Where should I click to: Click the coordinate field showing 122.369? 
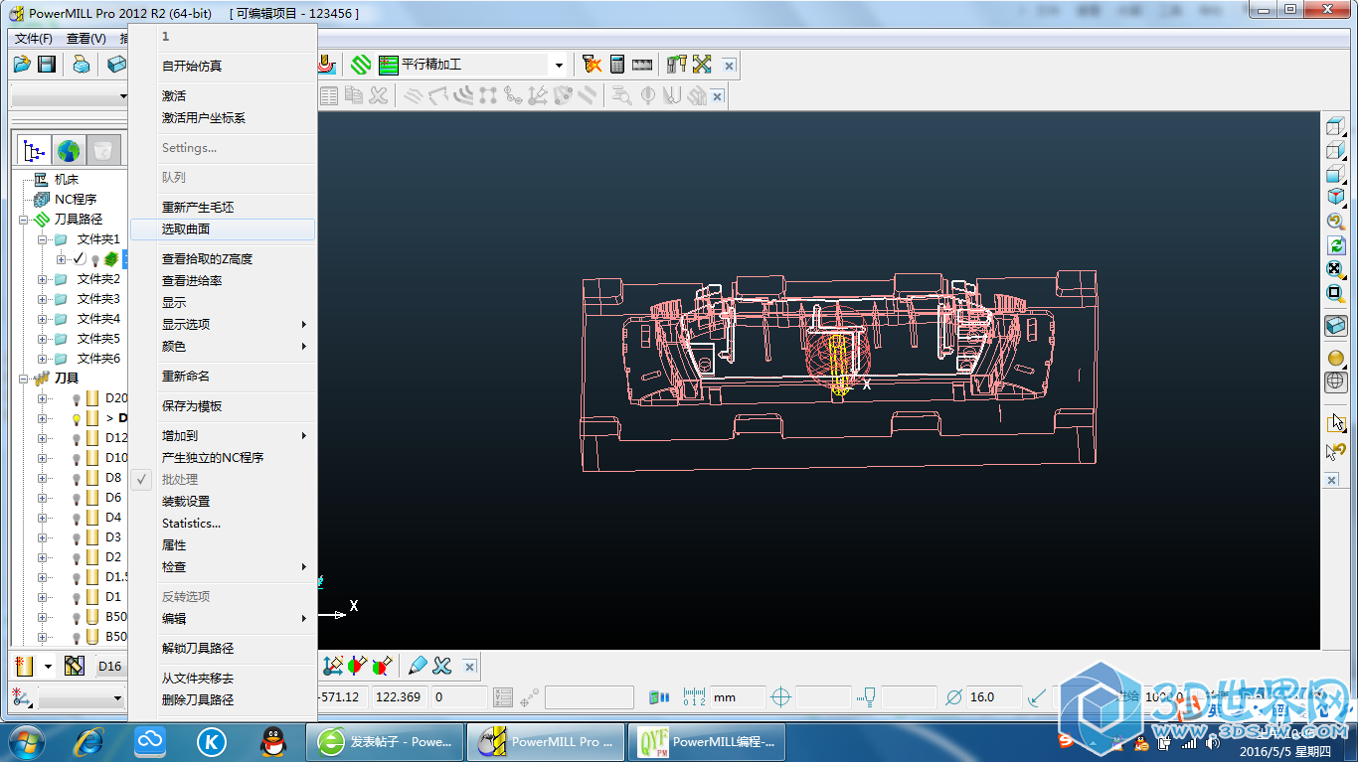(400, 697)
